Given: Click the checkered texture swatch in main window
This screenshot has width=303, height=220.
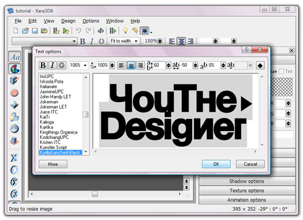Looking at the screenshot, I should (282, 87).
